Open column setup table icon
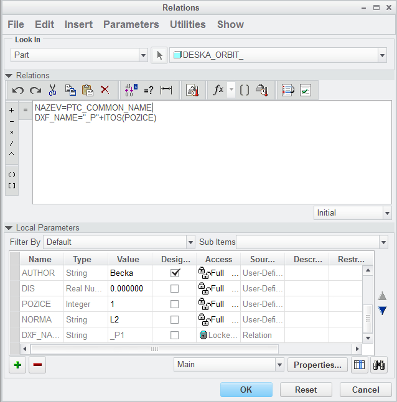The height and width of the screenshot is (402, 397). point(359,365)
